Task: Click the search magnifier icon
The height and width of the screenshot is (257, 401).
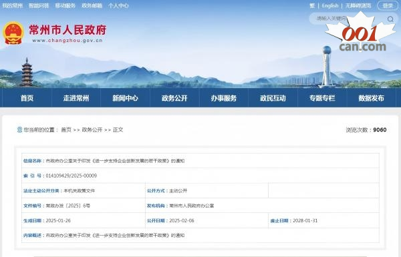Action: pyautogui.click(x=390, y=19)
